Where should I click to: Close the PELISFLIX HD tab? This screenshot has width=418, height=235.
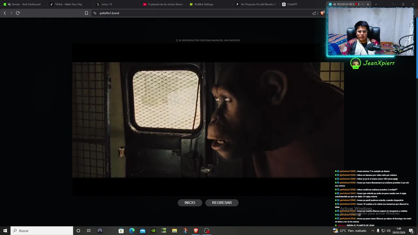pyautogui.click(x=368, y=4)
